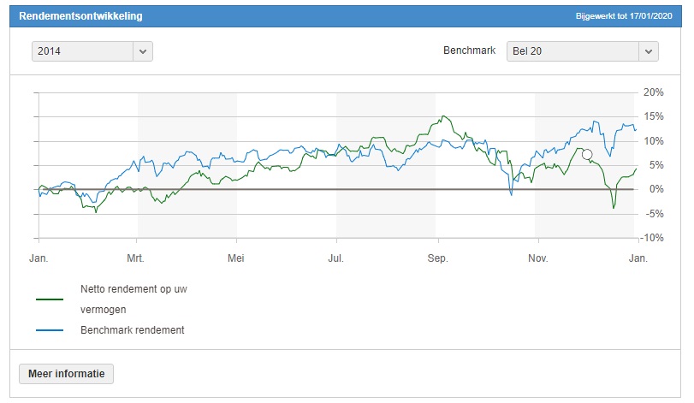The image size is (694, 403).
Task: Click the 20% y-axis label
Action: pos(654,92)
